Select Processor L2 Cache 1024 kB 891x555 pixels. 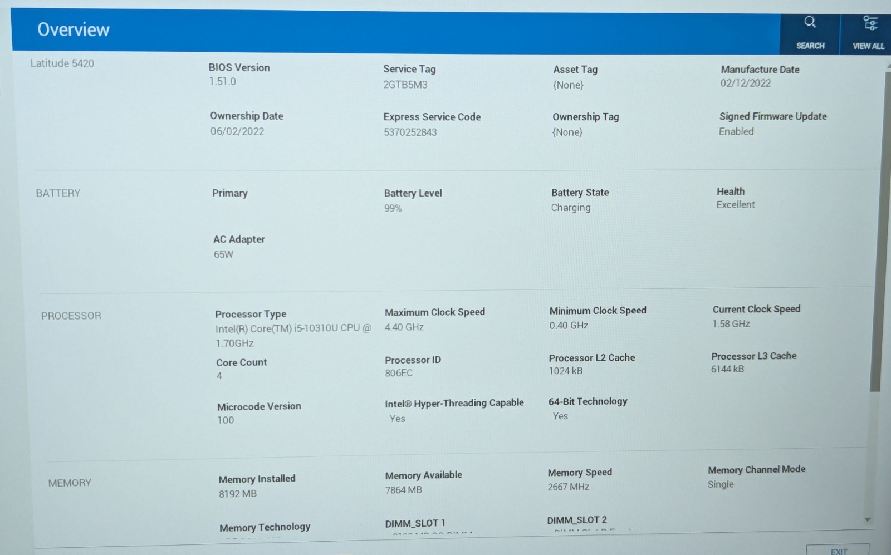pos(565,371)
